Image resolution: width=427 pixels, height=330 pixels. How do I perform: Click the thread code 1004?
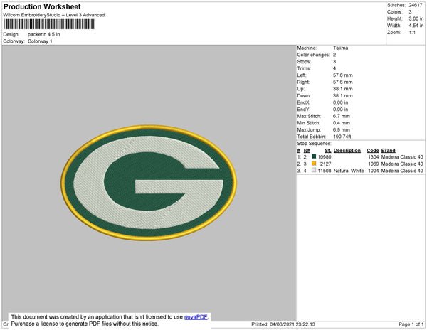(x=374, y=171)
